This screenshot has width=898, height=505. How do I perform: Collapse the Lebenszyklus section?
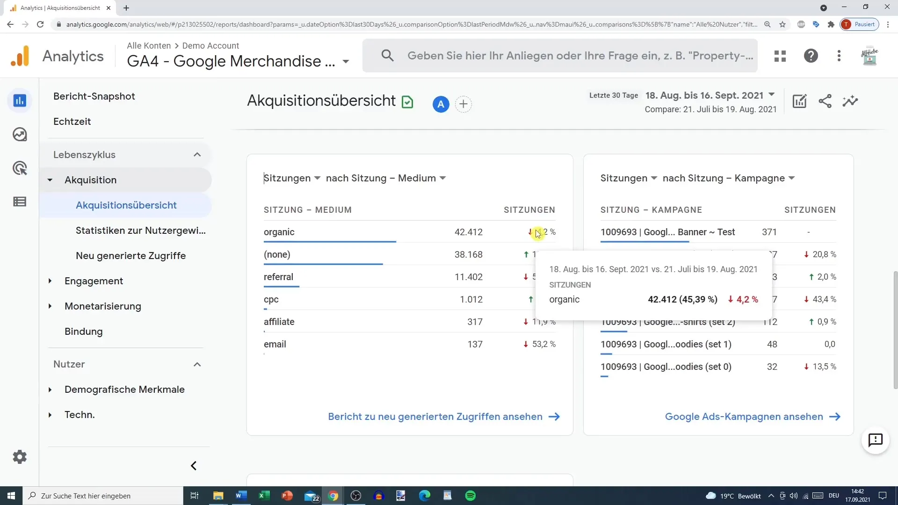[x=197, y=155]
